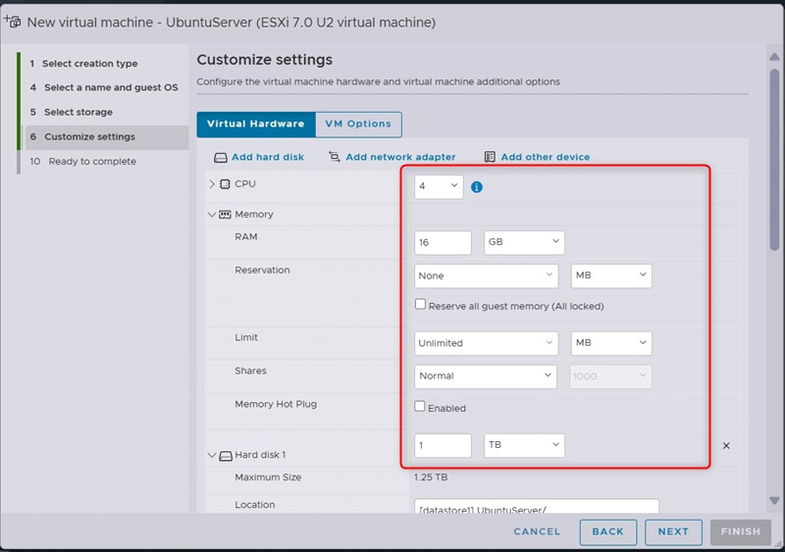The image size is (785, 552).
Task: Click the Maximum Size label
Action: pyautogui.click(x=268, y=477)
